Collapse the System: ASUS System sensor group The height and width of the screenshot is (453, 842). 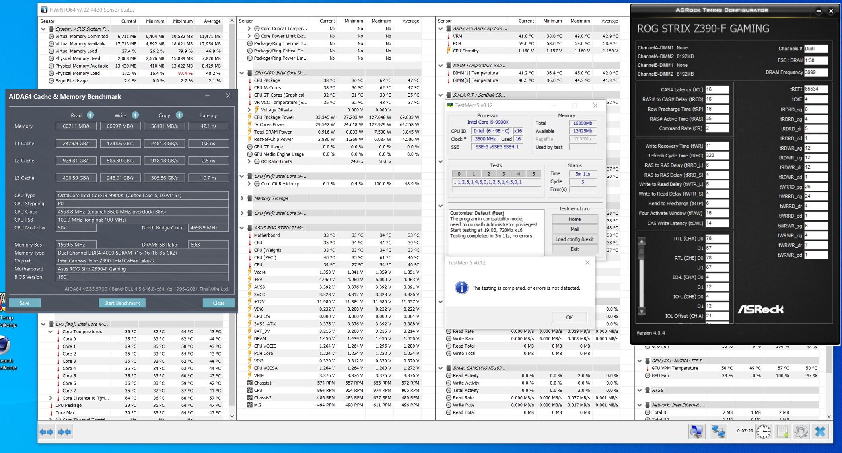point(43,29)
